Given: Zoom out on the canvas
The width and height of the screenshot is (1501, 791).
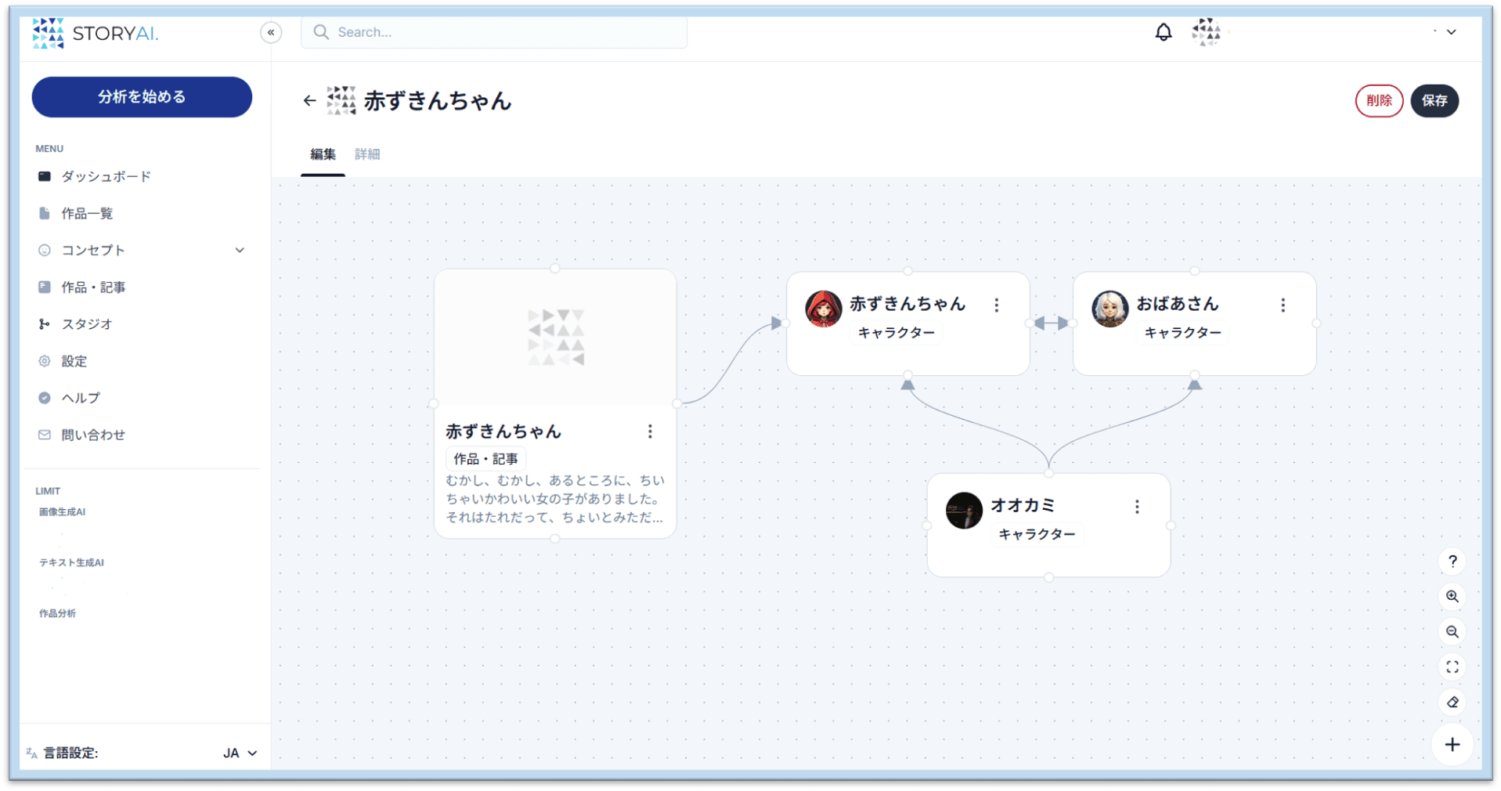Looking at the screenshot, I should click(1452, 631).
